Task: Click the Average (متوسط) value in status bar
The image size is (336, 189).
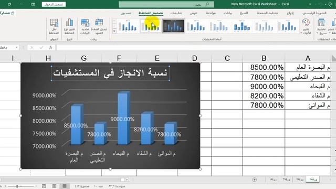Action: pos(117,186)
